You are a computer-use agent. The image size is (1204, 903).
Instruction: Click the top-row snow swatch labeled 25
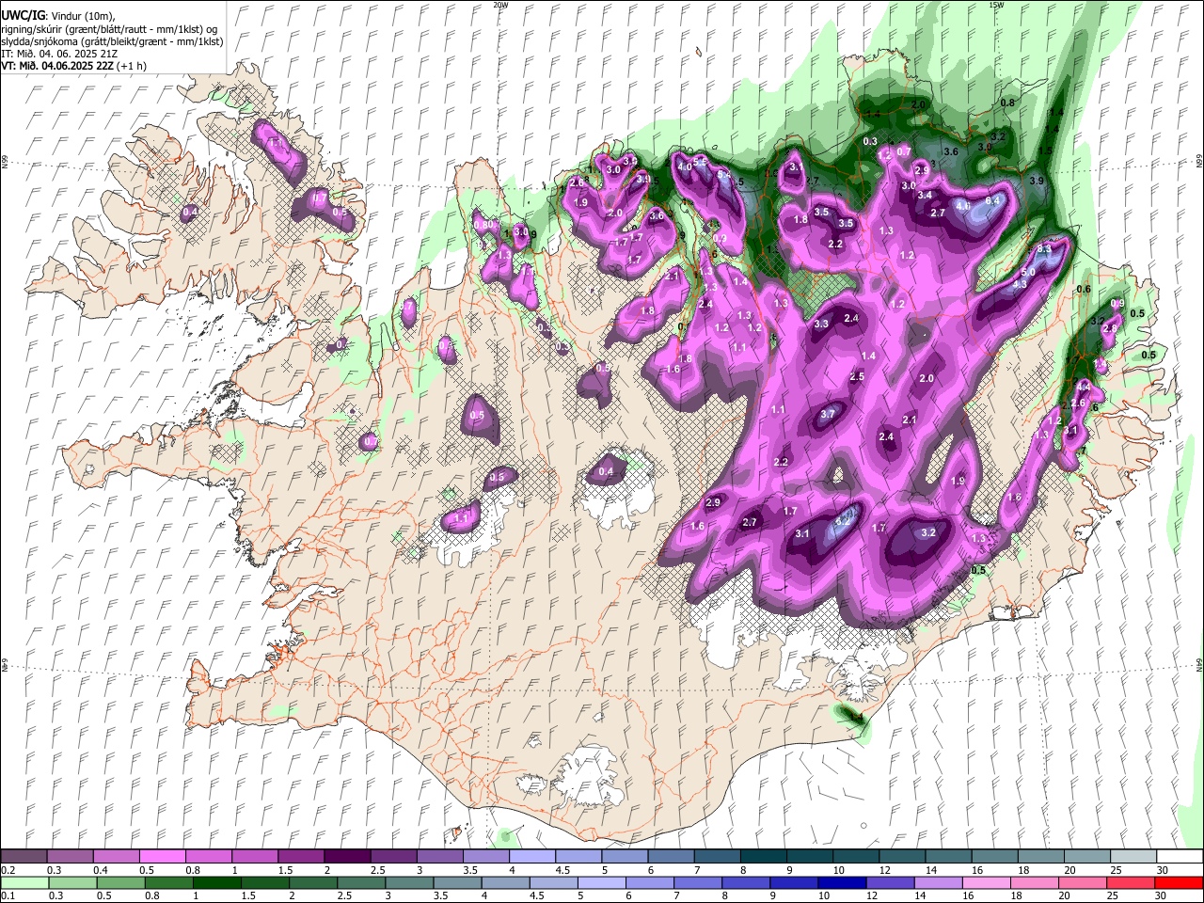tap(1133, 857)
